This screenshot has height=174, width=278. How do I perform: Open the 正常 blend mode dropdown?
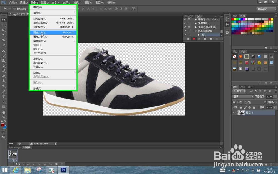(x=243, y=97)
